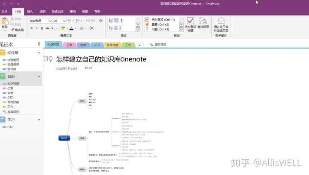Click the Delete (X) icon in ribbon
The width and height of the screenshot is (309, 175).
[x=92, y=28]
